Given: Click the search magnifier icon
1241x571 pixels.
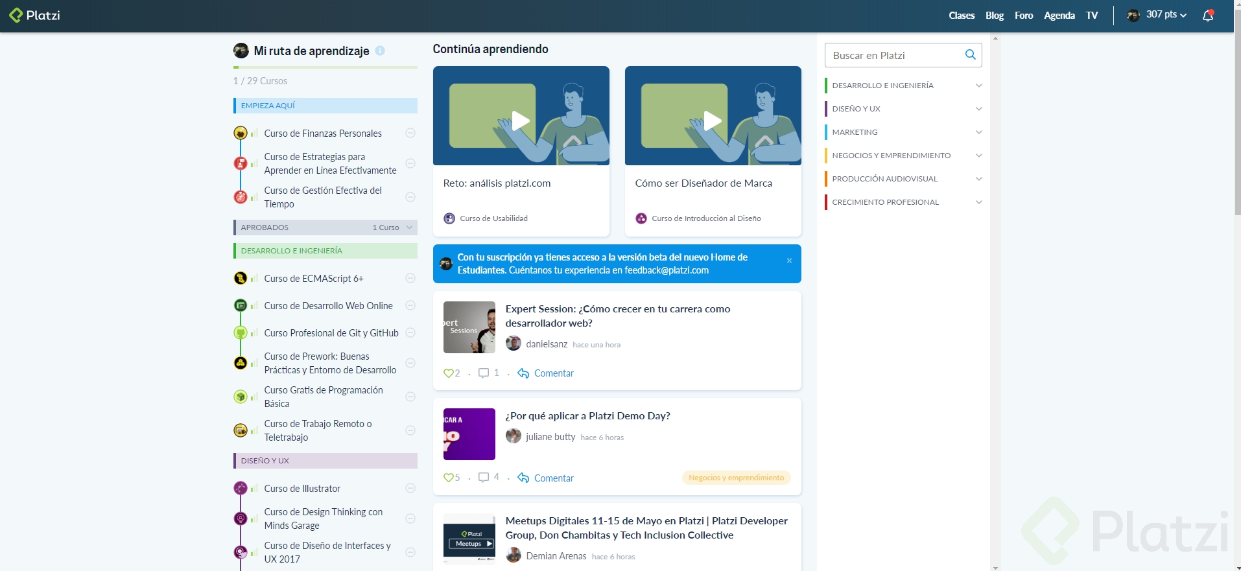Looking at the screenshot, I should 971,55.
